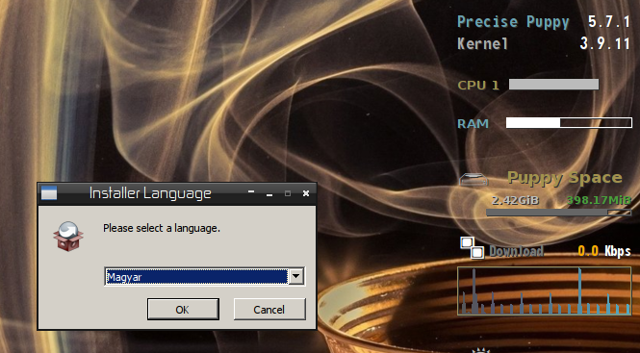Viewport: 640px width, 353px height.
Task: Open the language dropdown arrow
Action: point(296,277)
